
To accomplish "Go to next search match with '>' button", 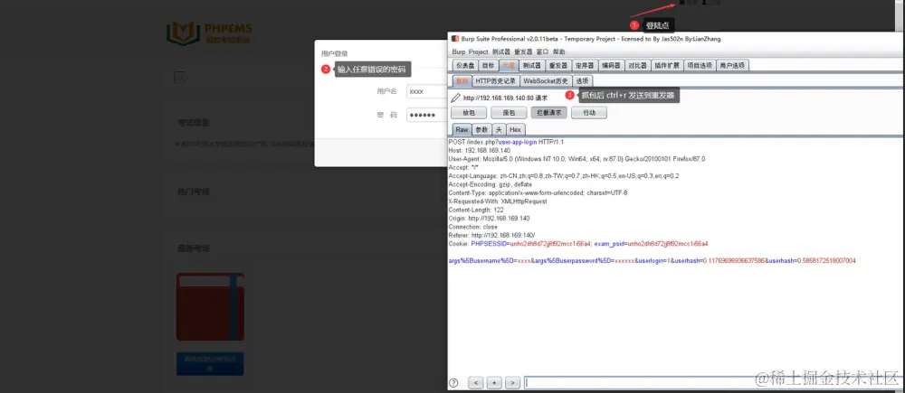I will click(512, 383).
